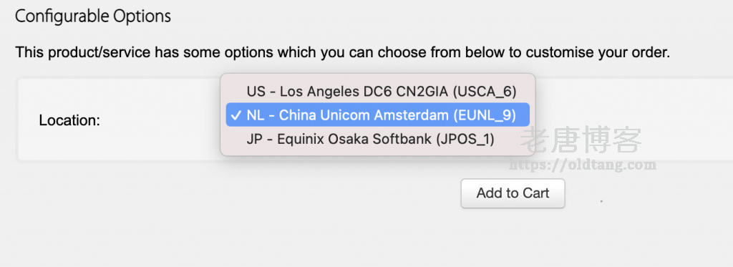Click CN2GIA text in the first option
Image resolution: width=733 pixels, height=267 pixels.
tap(422, 91)
